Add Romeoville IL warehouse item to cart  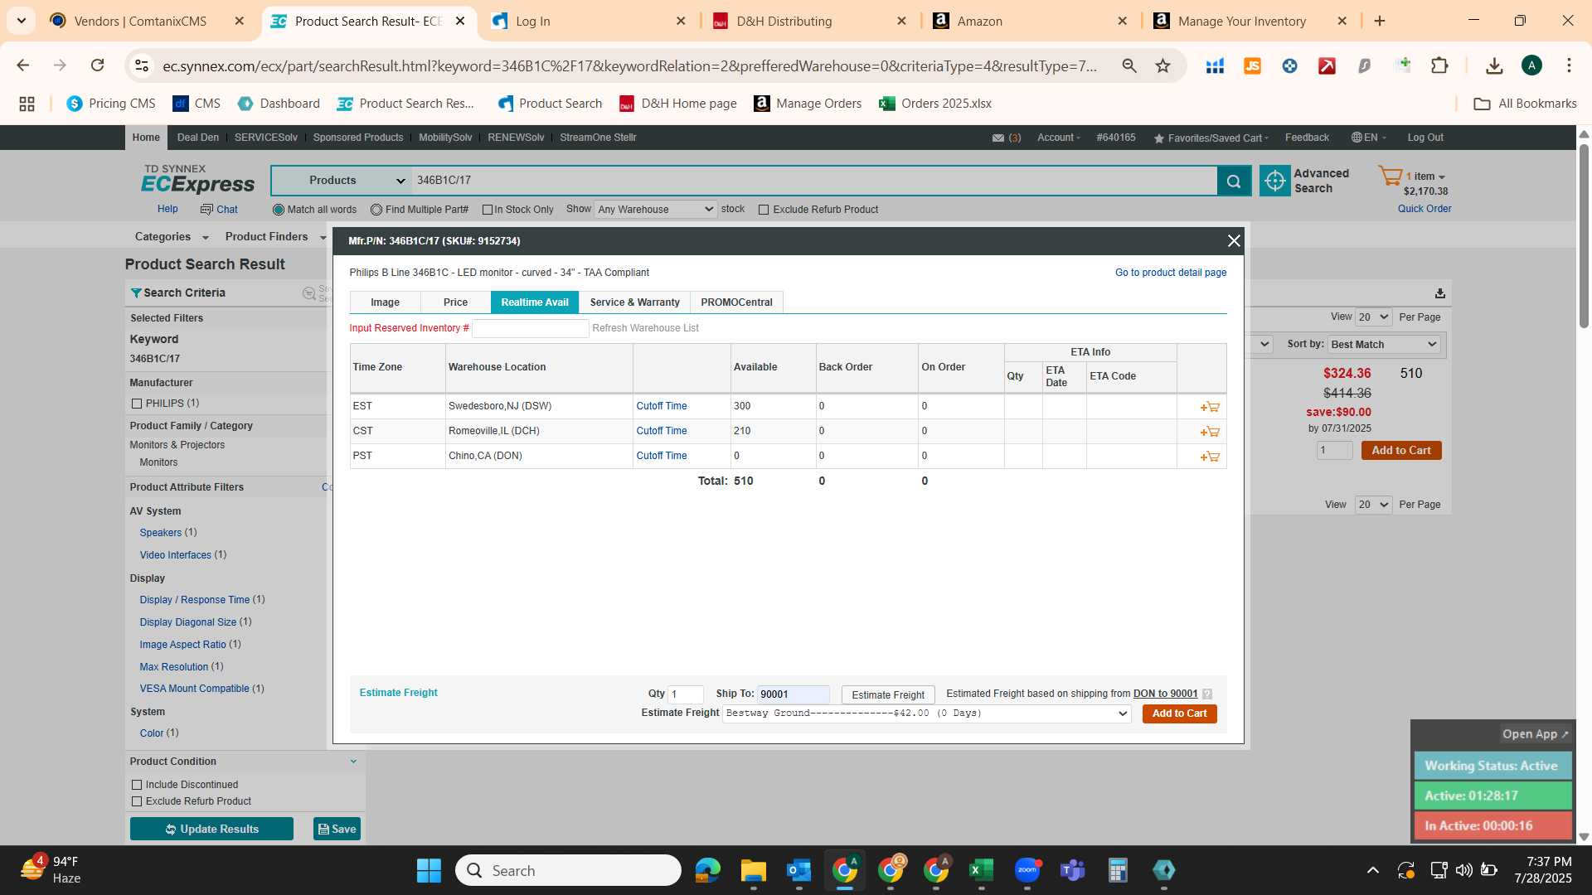pos(1210,432)
